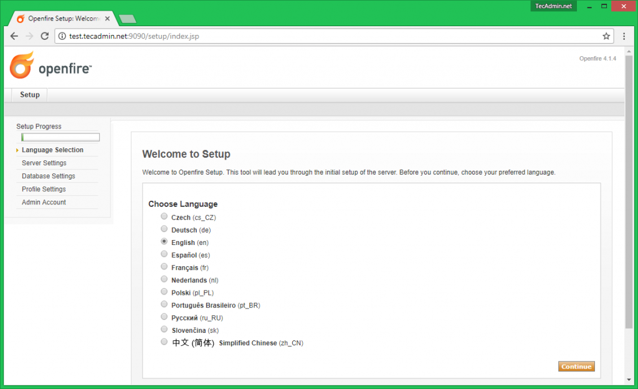This screenshot has width=638, height=389.
Task: Select the Simplified Chinese (zh_CN) radio button
Action: click(164, 342)
